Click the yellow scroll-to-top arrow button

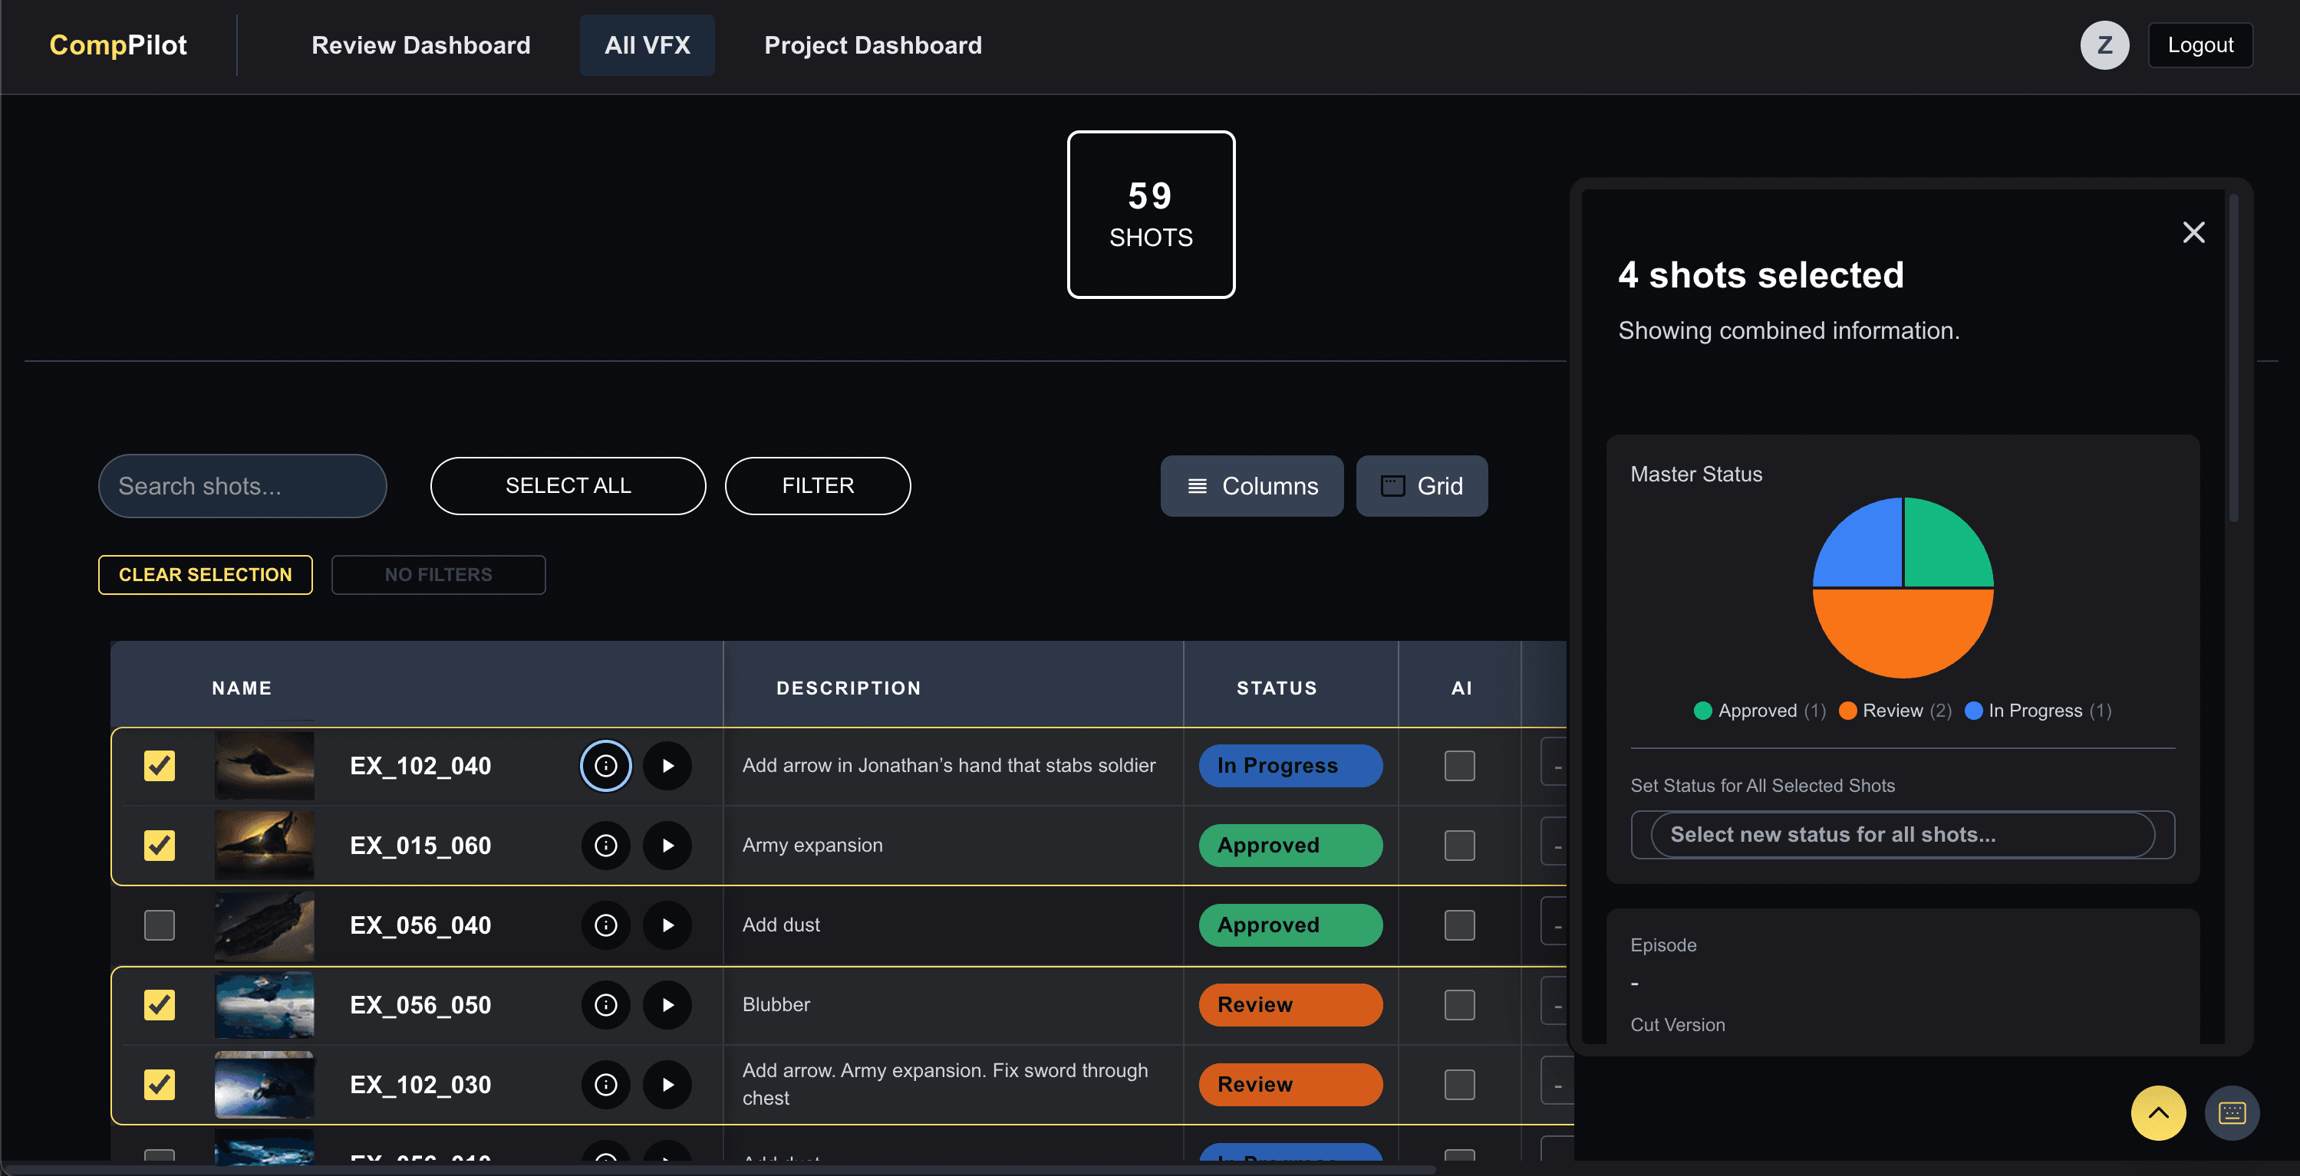tap(2157, 1112)
